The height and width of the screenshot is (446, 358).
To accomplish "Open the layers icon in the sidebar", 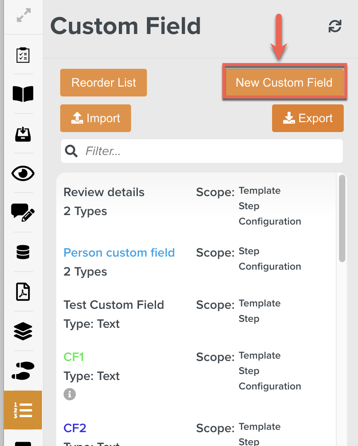I will [x=23, y=331].
